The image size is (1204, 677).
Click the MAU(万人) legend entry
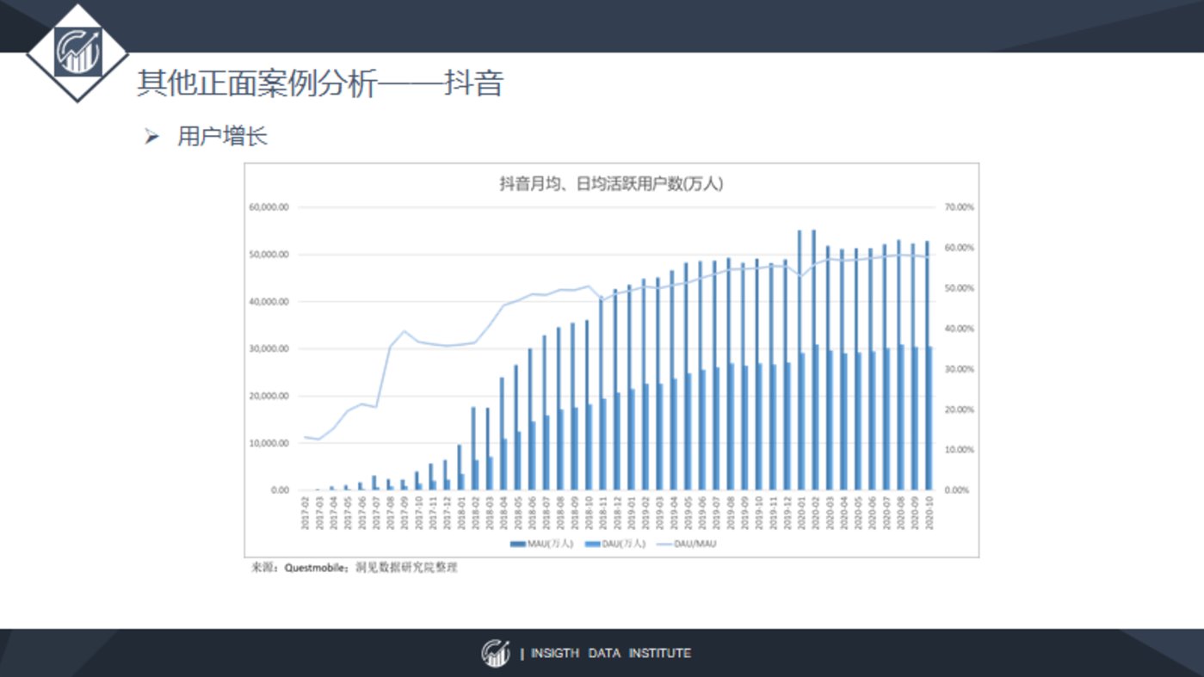tap(541, 544)
